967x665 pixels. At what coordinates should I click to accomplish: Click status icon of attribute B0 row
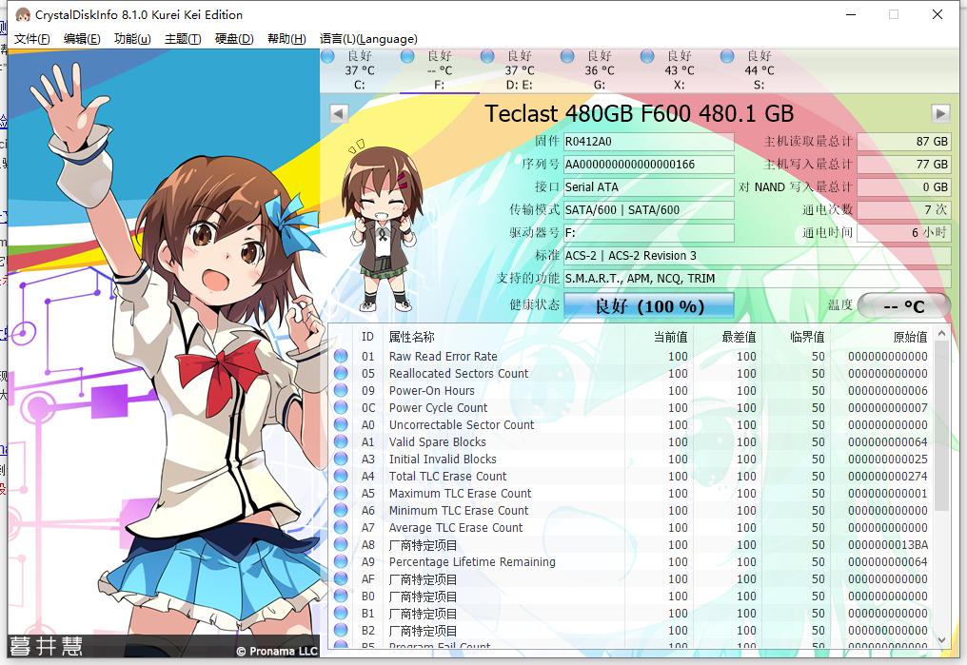341,596
